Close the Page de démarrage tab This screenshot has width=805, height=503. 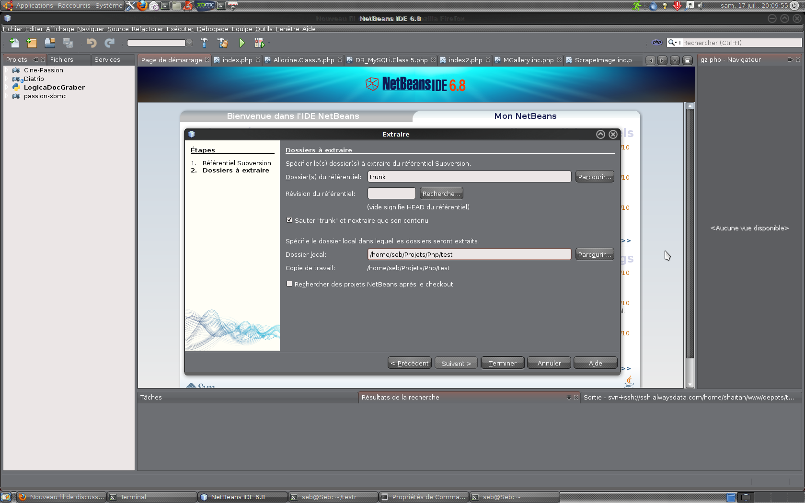tap(207, 60)
